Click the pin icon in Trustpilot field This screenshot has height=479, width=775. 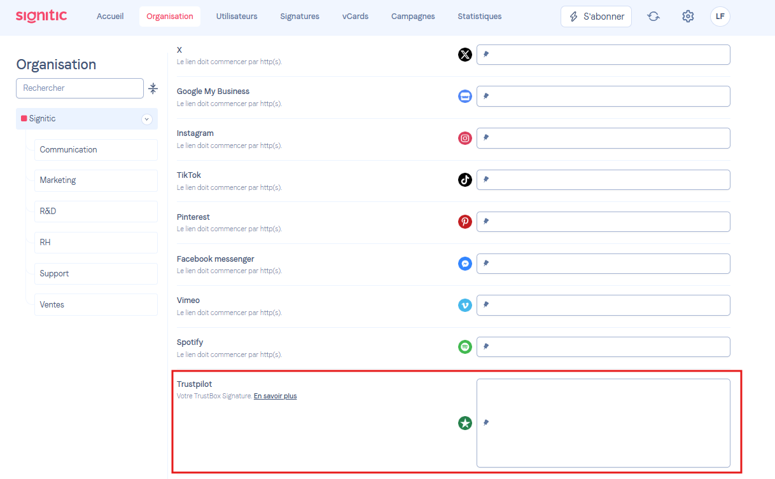tap(485, 423)
